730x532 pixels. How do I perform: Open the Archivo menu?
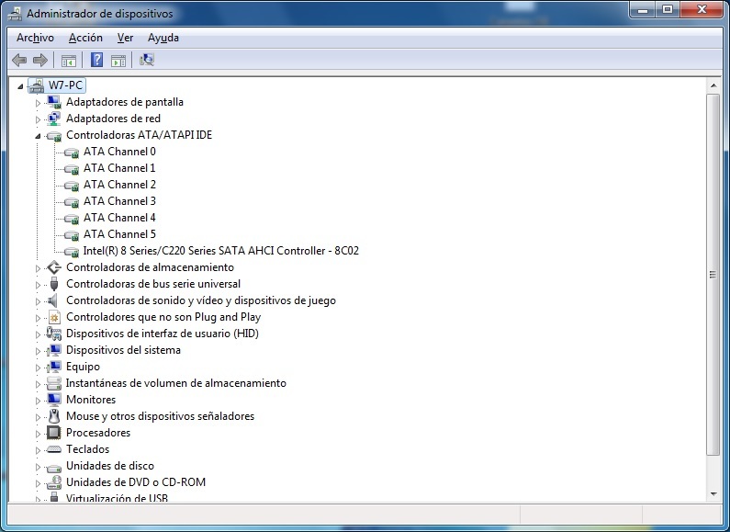(35, 38)
